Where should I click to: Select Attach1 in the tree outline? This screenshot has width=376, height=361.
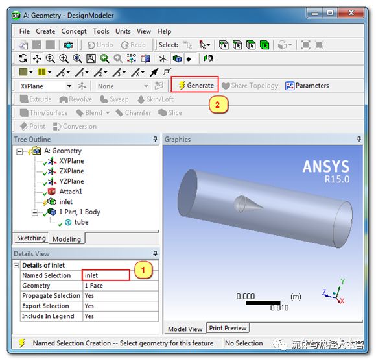pos(71,192)
